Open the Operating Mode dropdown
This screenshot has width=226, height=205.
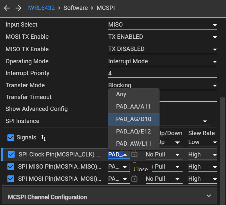(163, 61)
